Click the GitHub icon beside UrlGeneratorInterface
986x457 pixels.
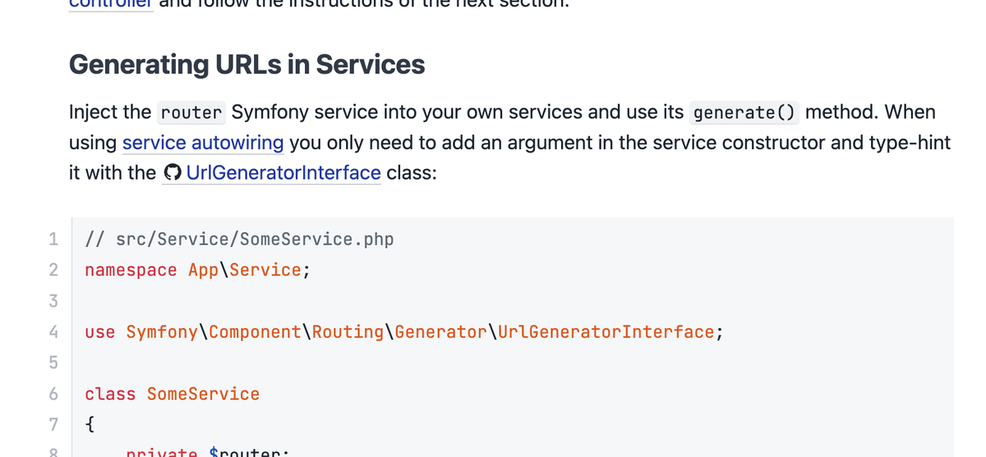(173, 173)
